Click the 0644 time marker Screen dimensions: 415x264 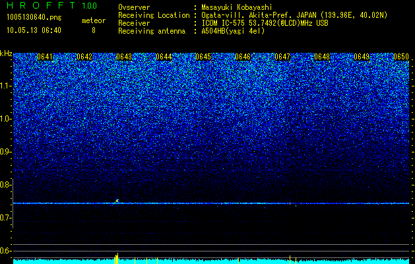(x=164, y=57)
